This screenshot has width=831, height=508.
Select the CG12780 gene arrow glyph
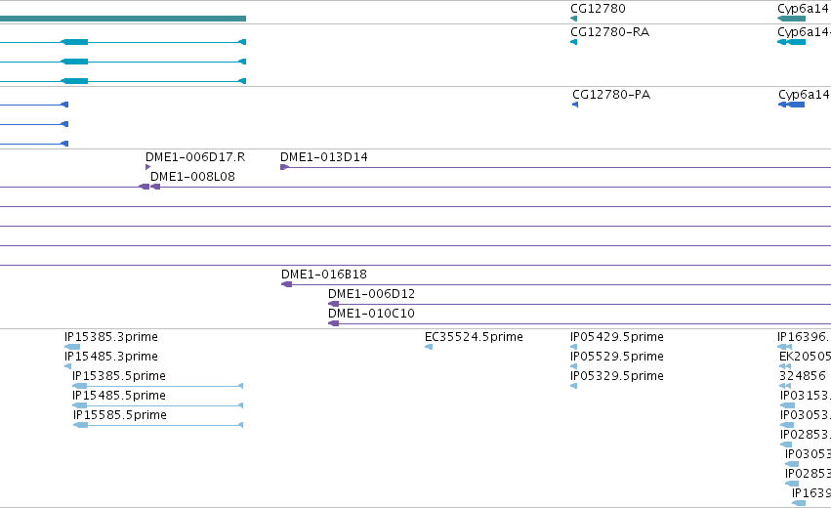[x=573, y=19]
